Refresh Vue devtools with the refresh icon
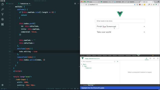This screenshot has height=90, width=160. [158, 58]
